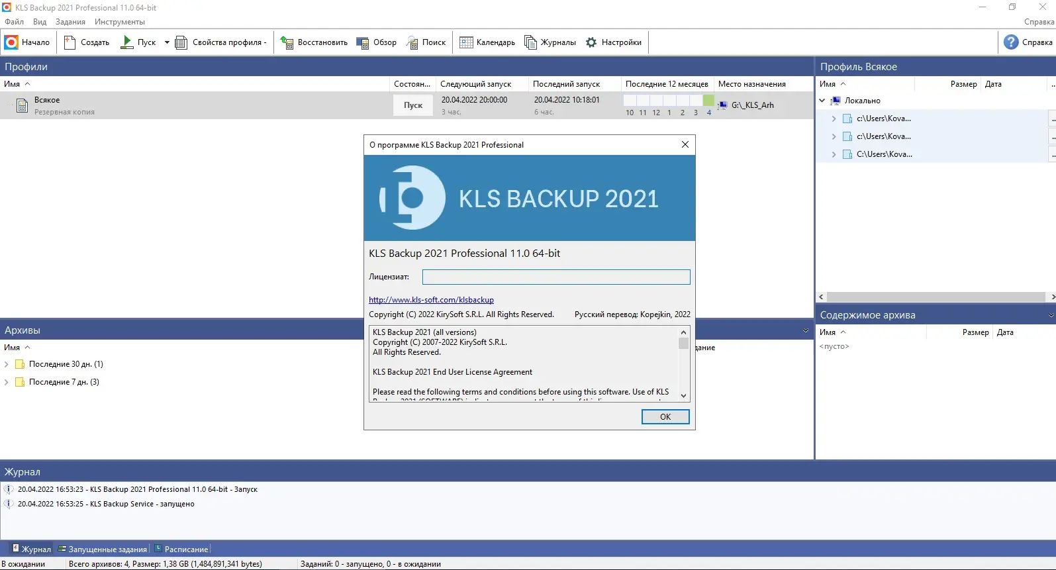Select the Последние 7 дн. folder icon

point(20,382)
